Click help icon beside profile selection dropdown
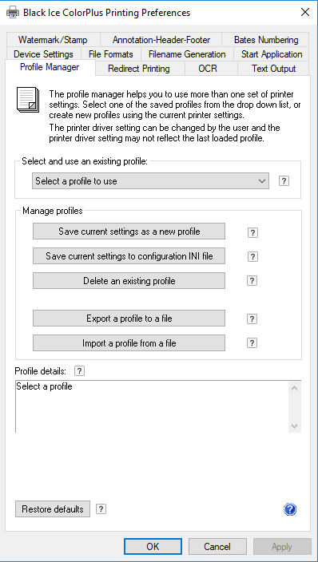Image resolution: width=318 pixels, height=562 pixels. tap(284, 181)
